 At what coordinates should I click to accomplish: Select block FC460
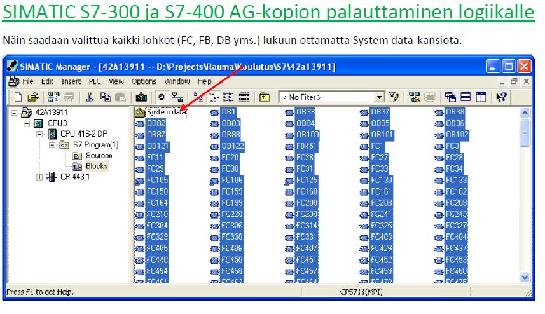click(456, 271)
